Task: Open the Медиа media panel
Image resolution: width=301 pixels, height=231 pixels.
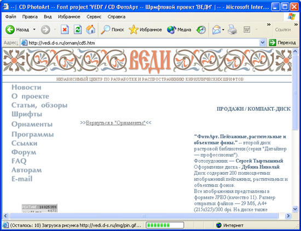Action: [179, 29]
